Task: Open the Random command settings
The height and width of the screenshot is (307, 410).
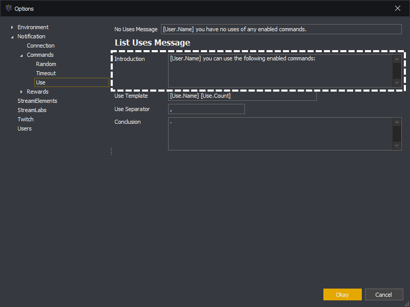Action: point(46,64)
